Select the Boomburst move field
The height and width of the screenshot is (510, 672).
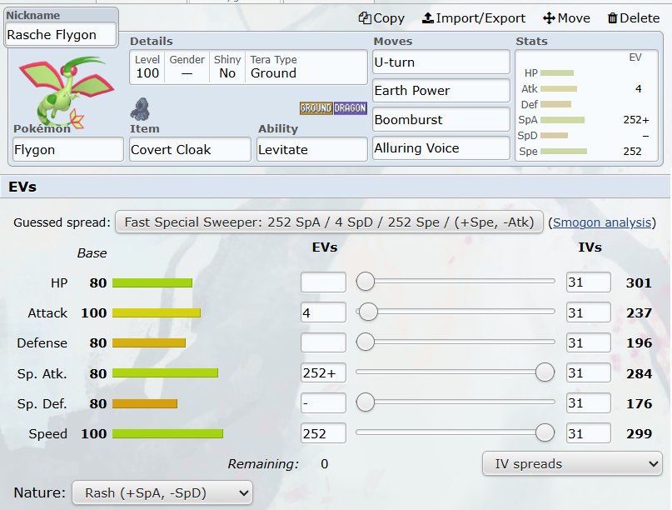441,119
